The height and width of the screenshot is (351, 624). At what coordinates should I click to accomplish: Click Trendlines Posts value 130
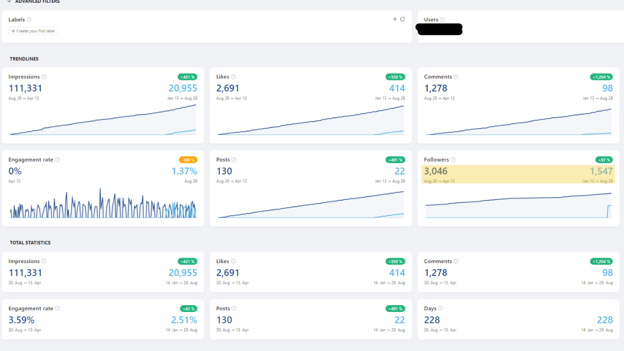[x=224, y=171]
